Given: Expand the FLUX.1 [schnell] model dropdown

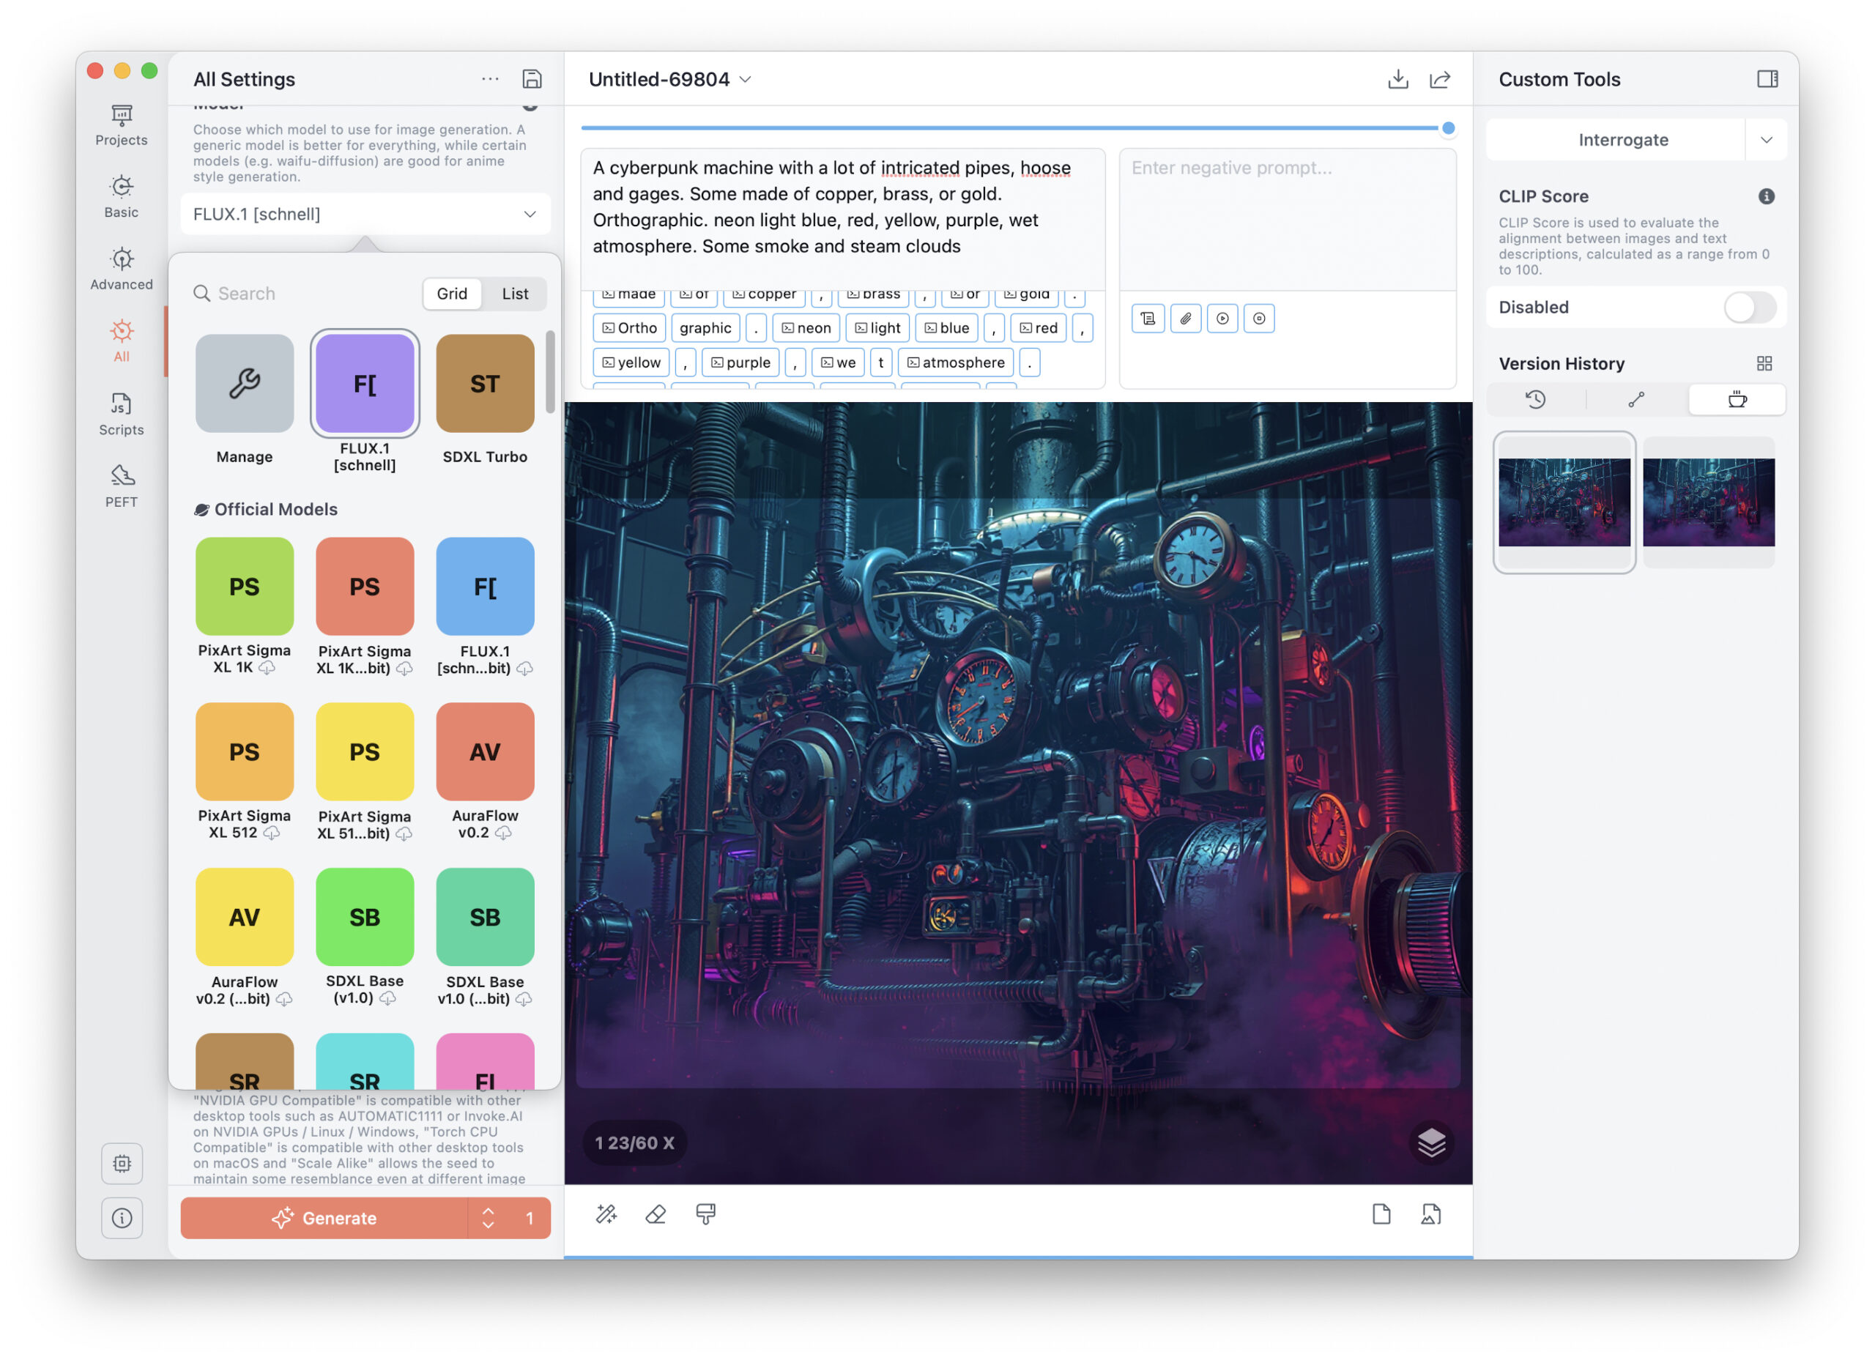Looking at the screenshot, I should coord(365,214).
